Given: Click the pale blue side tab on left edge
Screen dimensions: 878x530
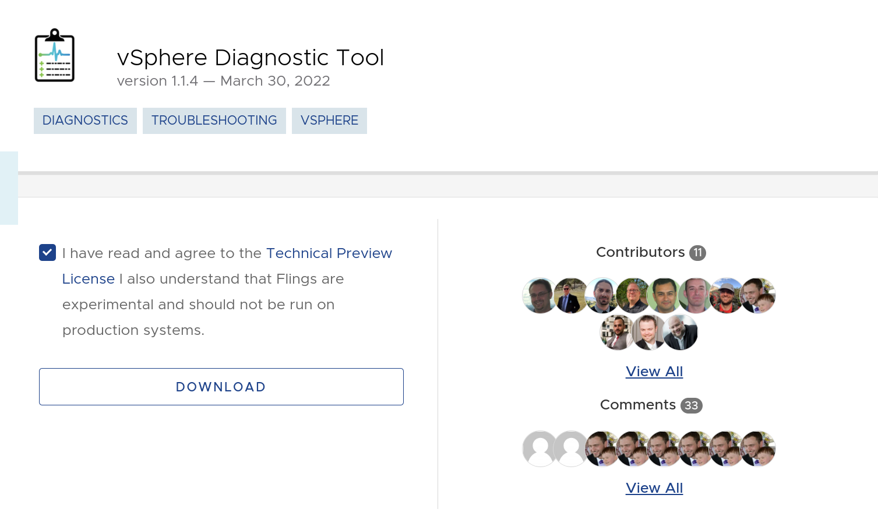Looking at the screenshot, I should click(x=9, y=188).
